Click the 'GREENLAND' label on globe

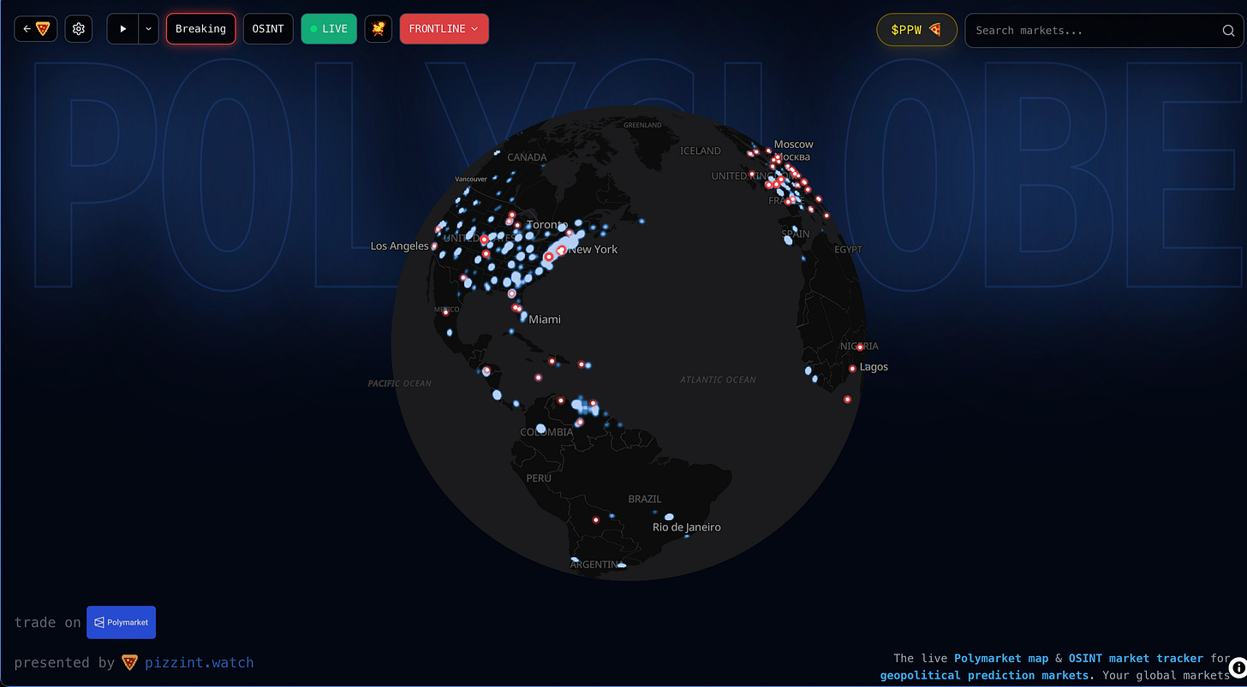[642, 125]
